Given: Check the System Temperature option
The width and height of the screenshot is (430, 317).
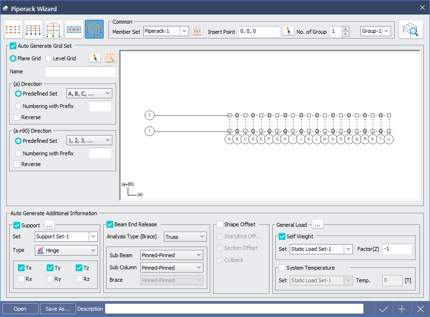Looking at the screenshot, I should point(282,268).
